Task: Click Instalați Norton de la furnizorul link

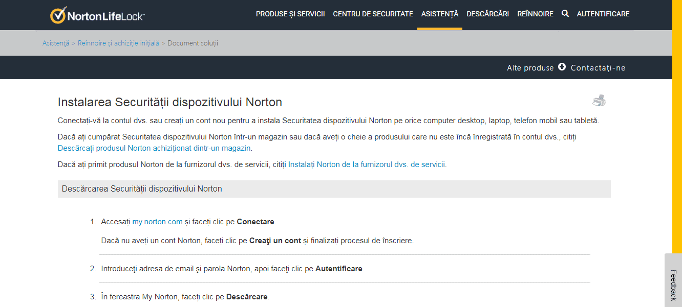Action: tap(367, 164)
